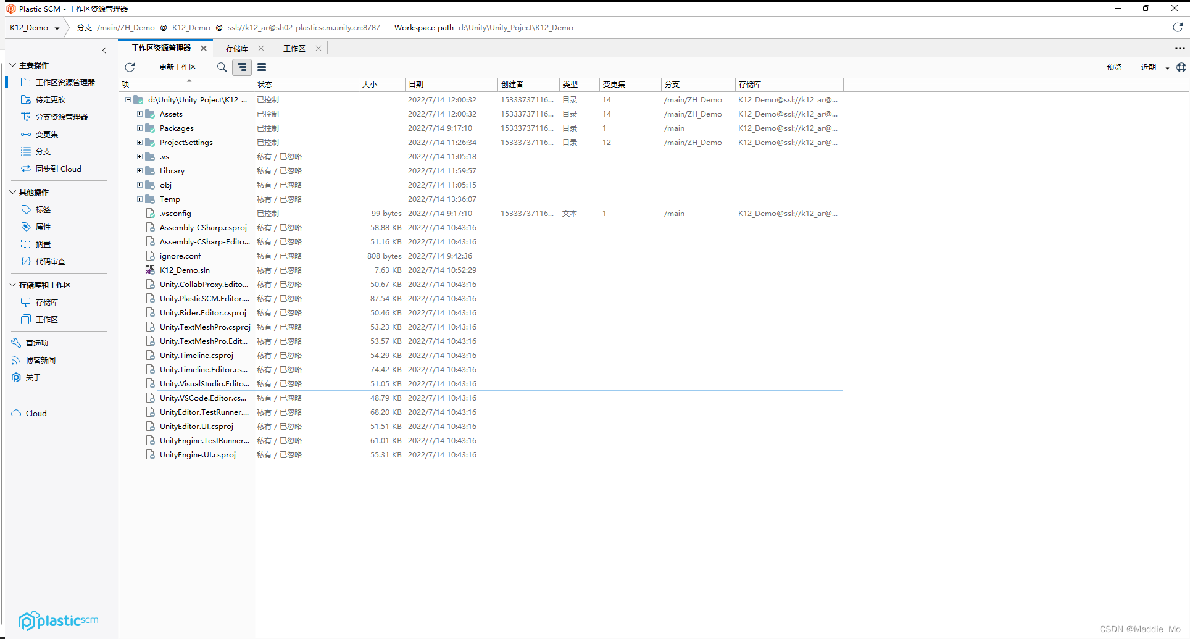Click the search magnifier icon
The height and width of the screenshot is (639, 1190).
[222, 67]
